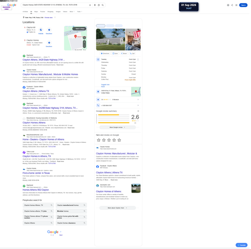Rate two stars on Google
The image size is (251, 249).
104,140
